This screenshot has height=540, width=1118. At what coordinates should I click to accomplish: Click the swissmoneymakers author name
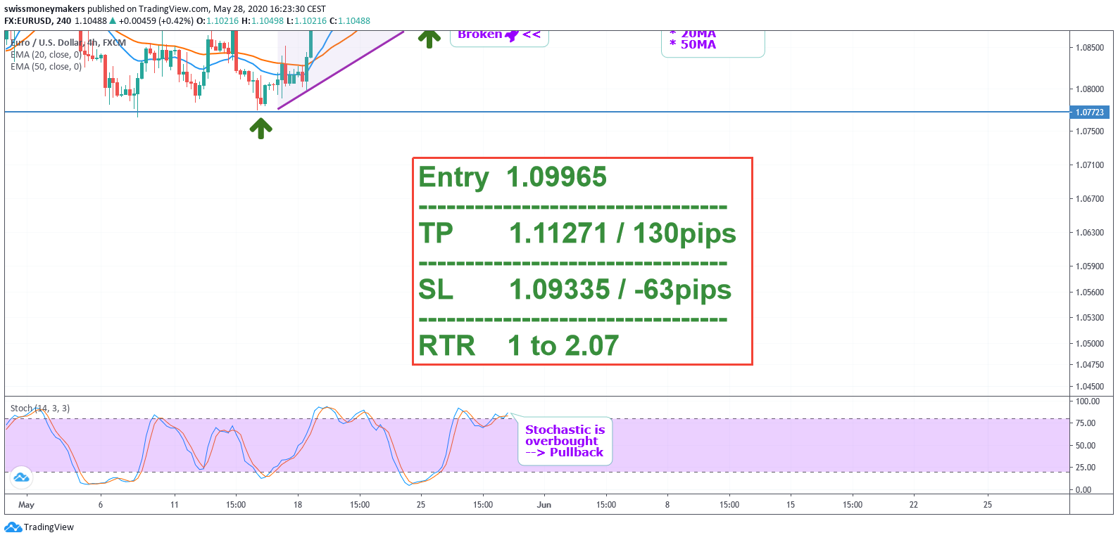(x=44, y=9)
